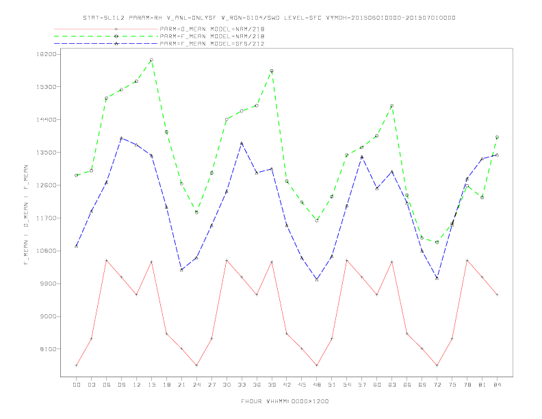Screen dimensions: 542x419
Task: Select the blue dashed legend line sample
Action: [x=106, y=44]
